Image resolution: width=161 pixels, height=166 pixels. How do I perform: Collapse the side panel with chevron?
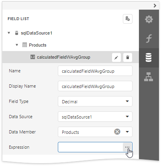[155, 6]
